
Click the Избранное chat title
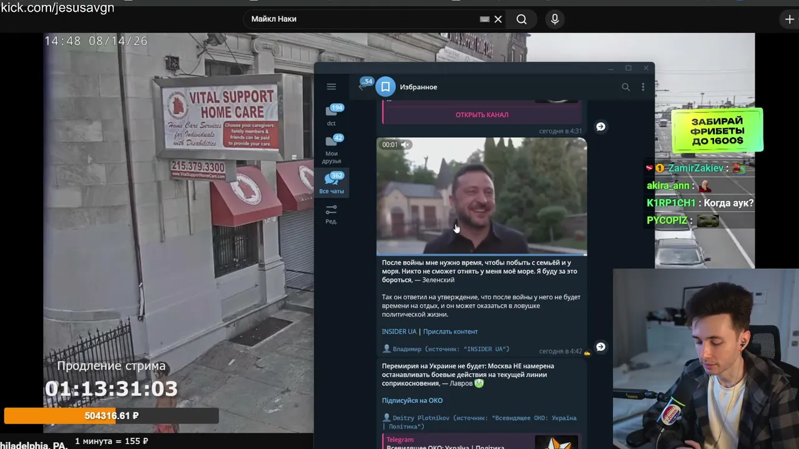[418, 87]
